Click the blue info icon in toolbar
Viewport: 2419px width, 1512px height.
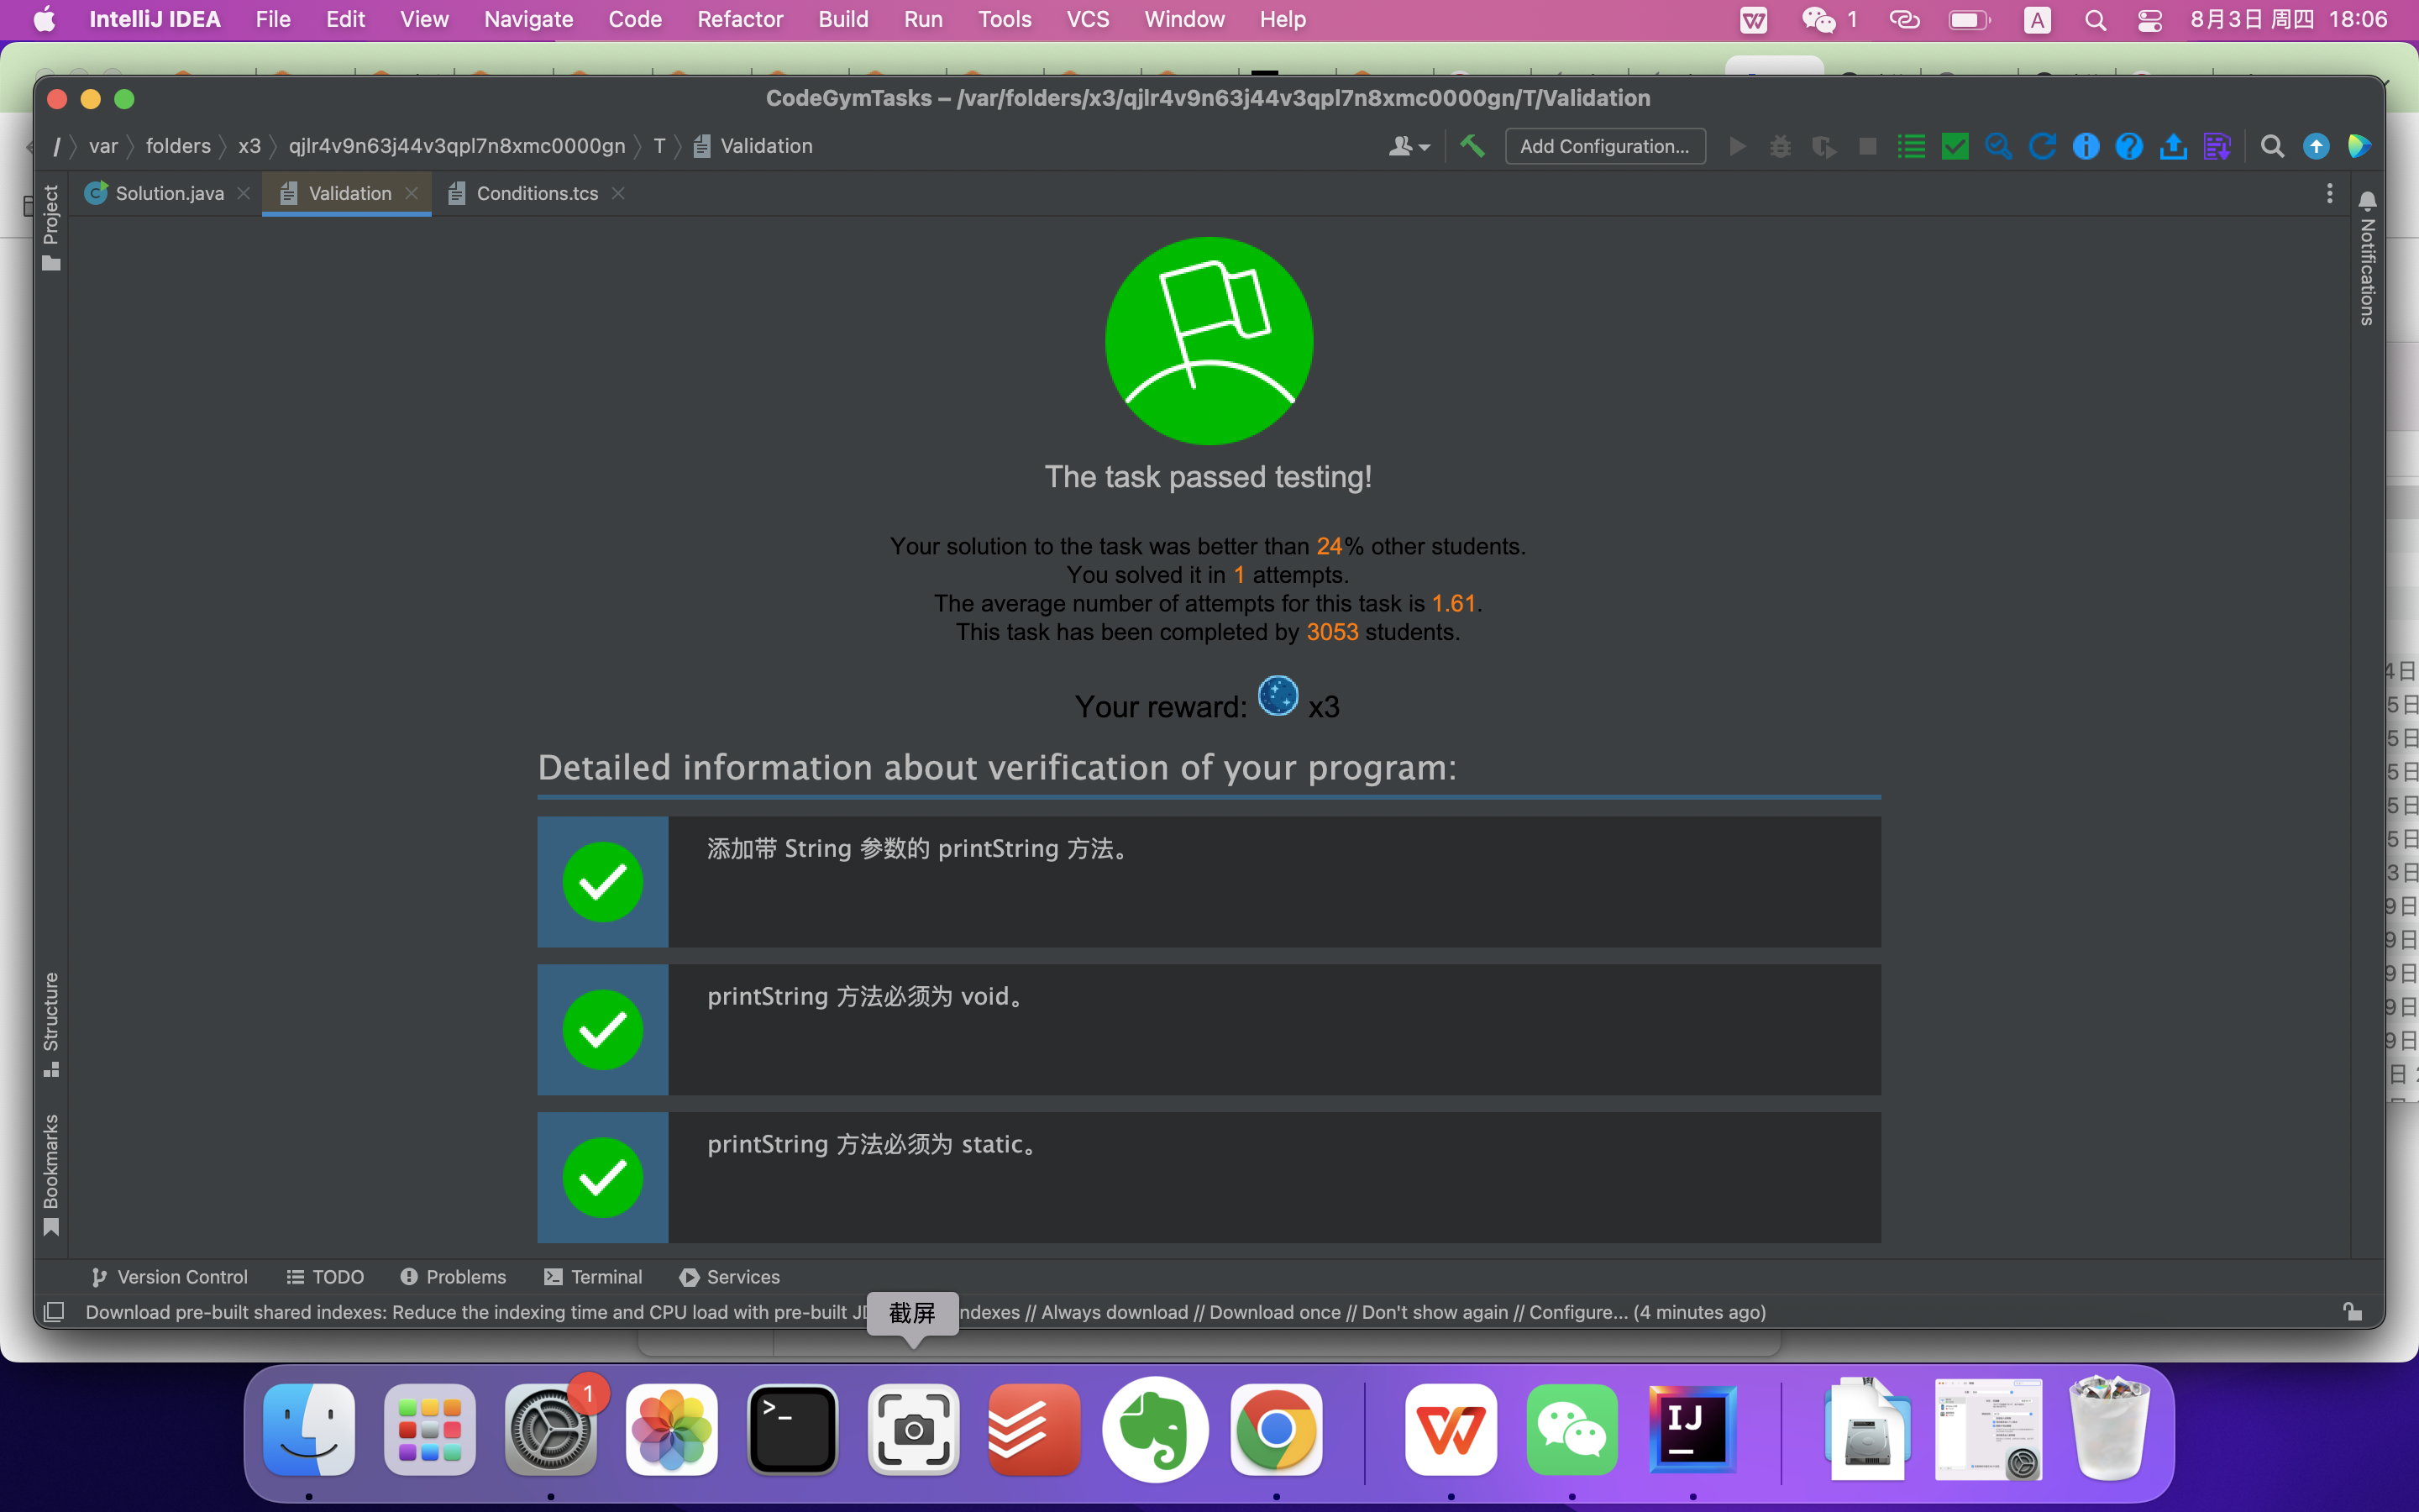(x=2086, y=146)
